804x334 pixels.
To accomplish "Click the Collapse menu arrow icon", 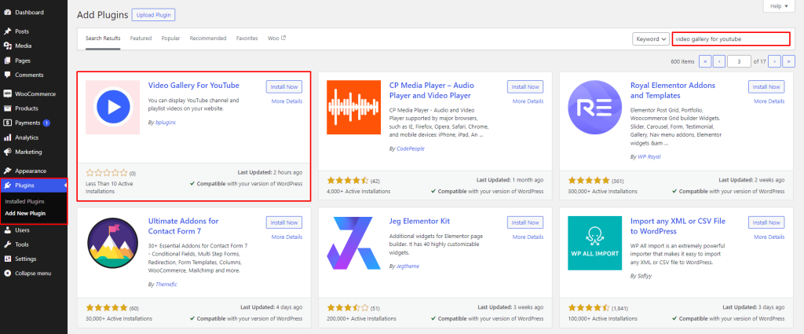I will point(8,273).
